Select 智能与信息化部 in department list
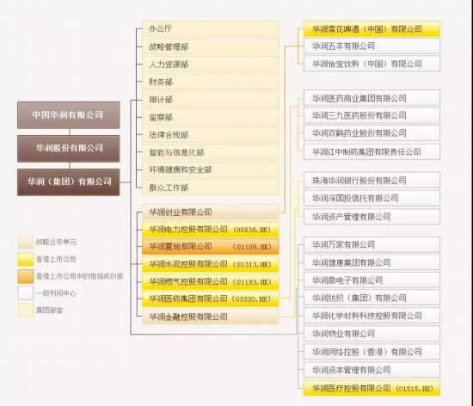The width and height of the screenshot is (473, 406). (210, 152)
